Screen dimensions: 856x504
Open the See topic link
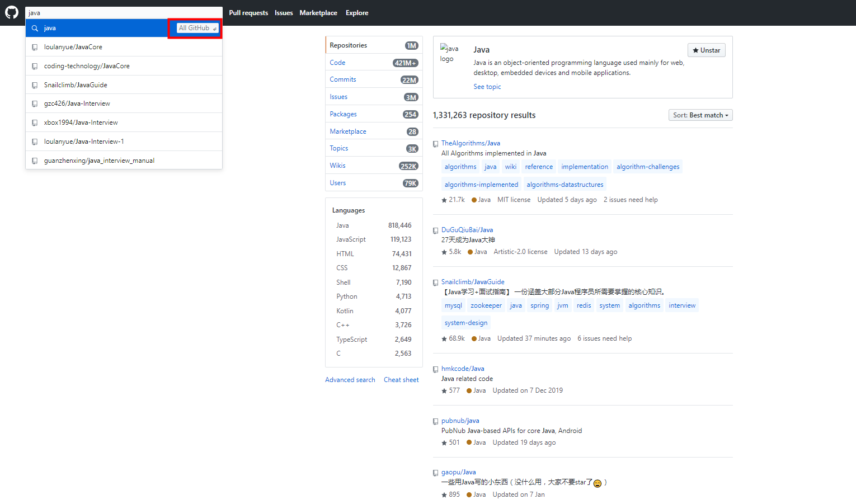[487, 87]
